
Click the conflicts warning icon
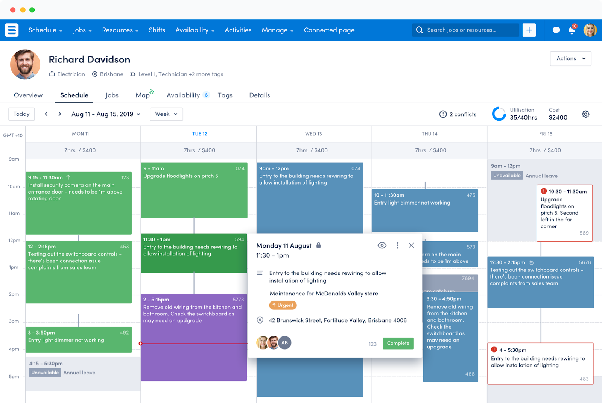click(443, 114)
